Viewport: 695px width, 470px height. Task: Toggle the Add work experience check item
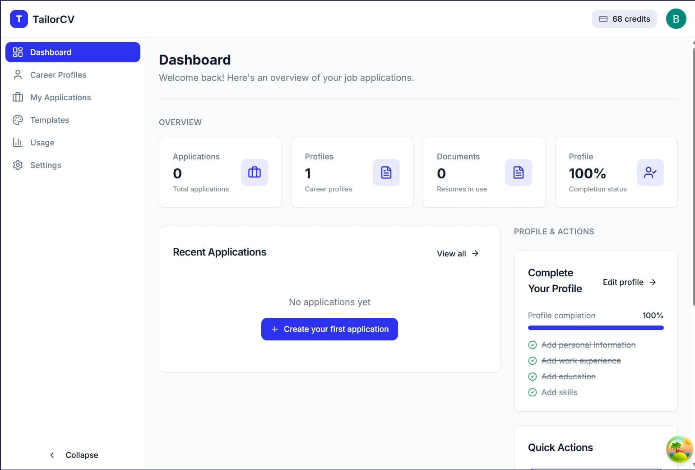(x=533, y=361)
